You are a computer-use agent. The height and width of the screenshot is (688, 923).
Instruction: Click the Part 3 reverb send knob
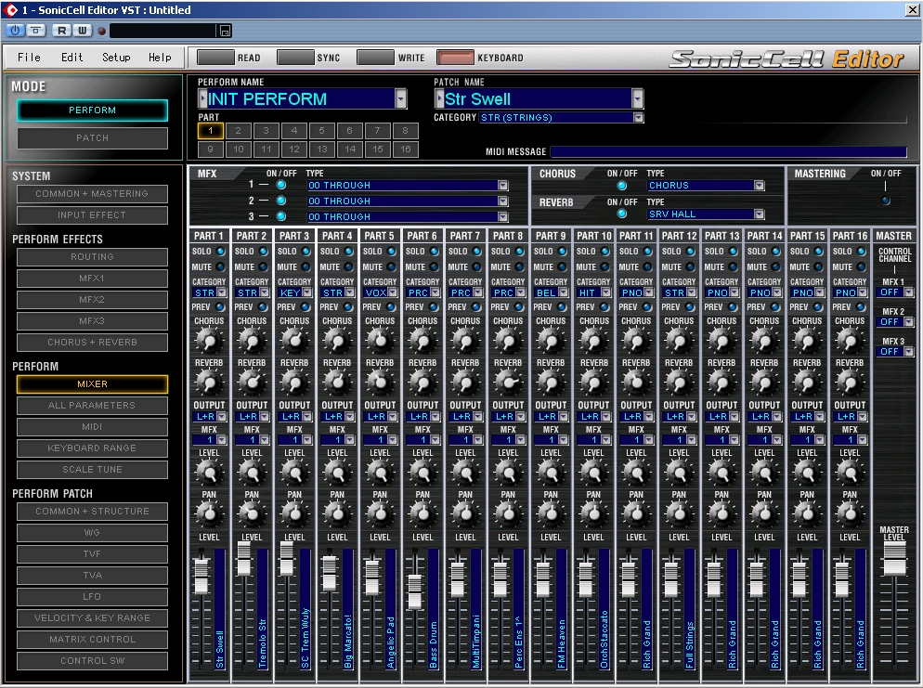pyautogui.click(x=294, y=383)
